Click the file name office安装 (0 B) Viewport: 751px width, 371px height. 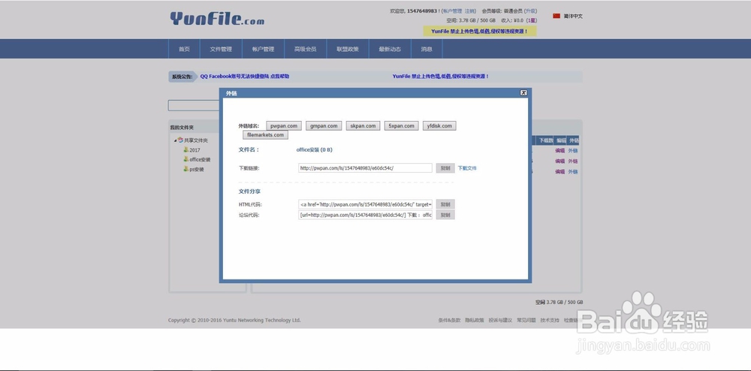pyautogui.click(x=314, y=150)
